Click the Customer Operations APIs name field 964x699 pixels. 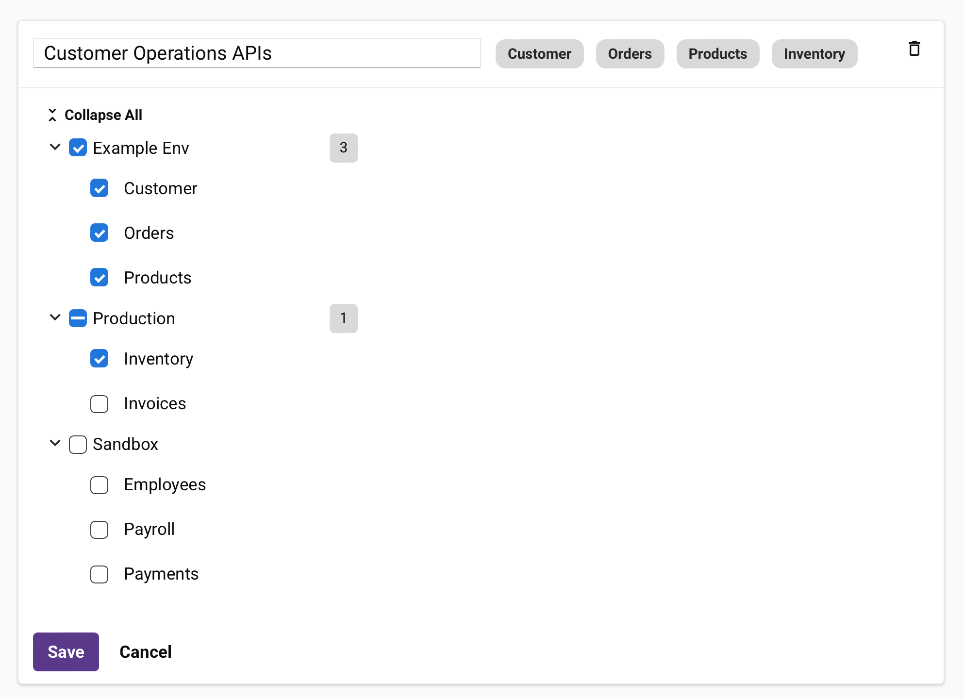(256, 53)
